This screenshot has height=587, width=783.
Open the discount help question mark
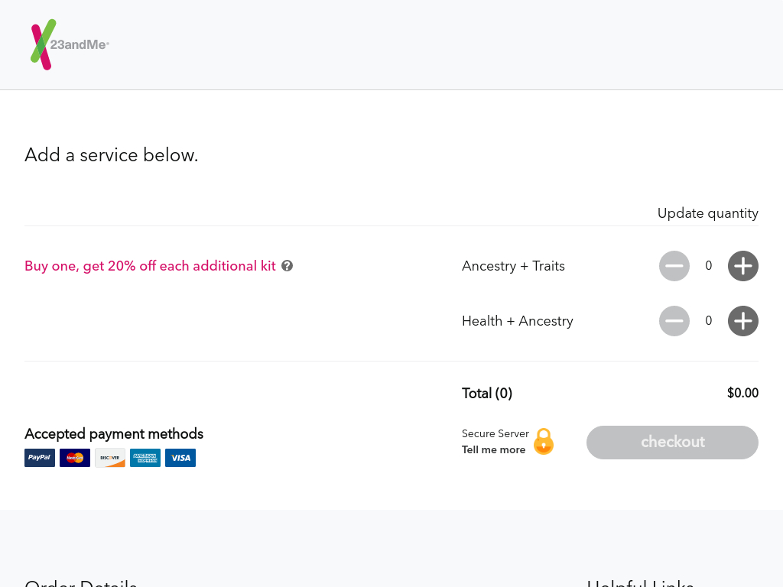coord(287,266)
